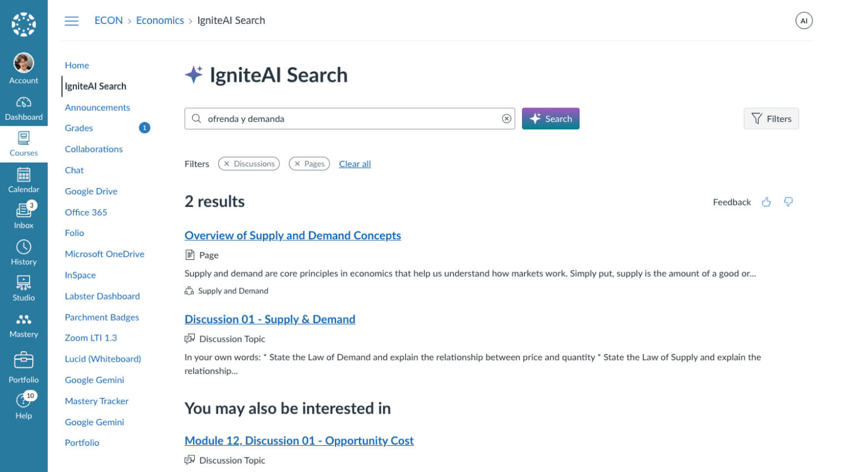Open the Help menu
The image size is (846, 472).
(23, 406)
